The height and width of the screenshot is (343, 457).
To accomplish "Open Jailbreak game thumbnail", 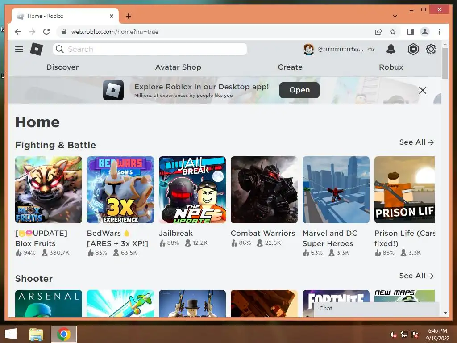I will 192,190.
